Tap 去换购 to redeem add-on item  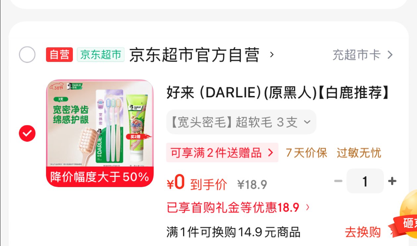[363, 232]
